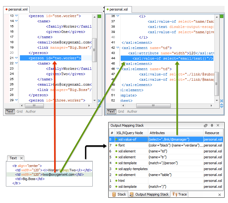Collapse line 21 person element fold
Image resolution: width=228 pixels, height=203 pixels.
pos(16,58)
